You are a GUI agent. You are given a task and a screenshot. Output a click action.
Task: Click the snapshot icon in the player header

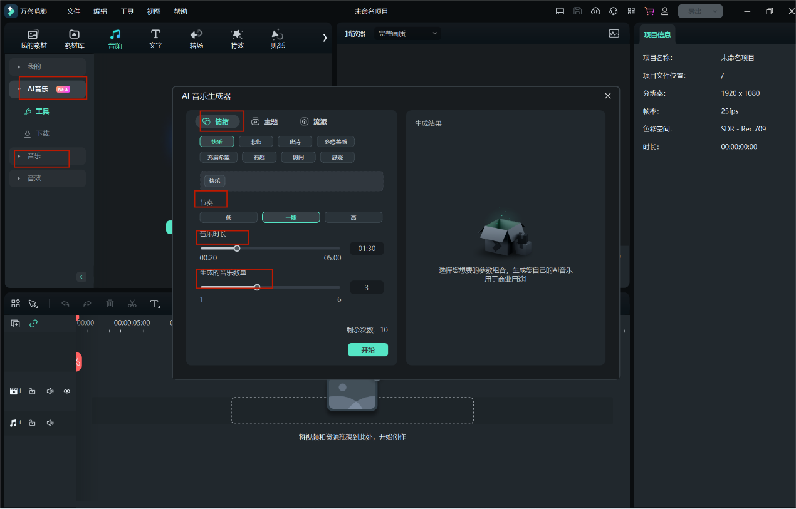(614, 34)
